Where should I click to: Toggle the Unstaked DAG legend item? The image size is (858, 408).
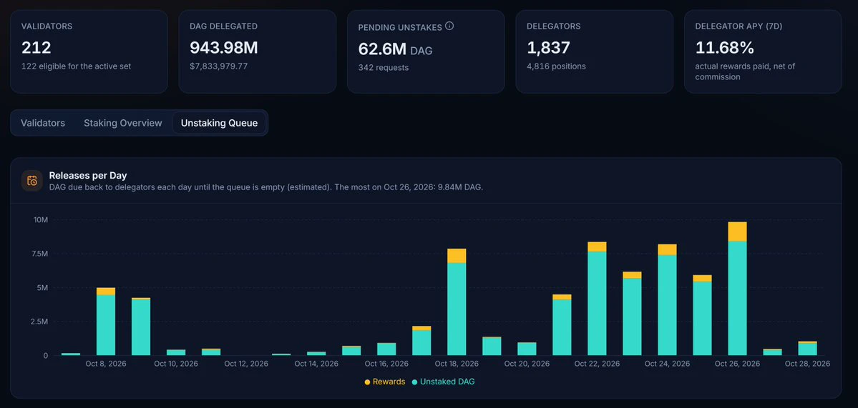pyautogui.click(x=443, y=382)
